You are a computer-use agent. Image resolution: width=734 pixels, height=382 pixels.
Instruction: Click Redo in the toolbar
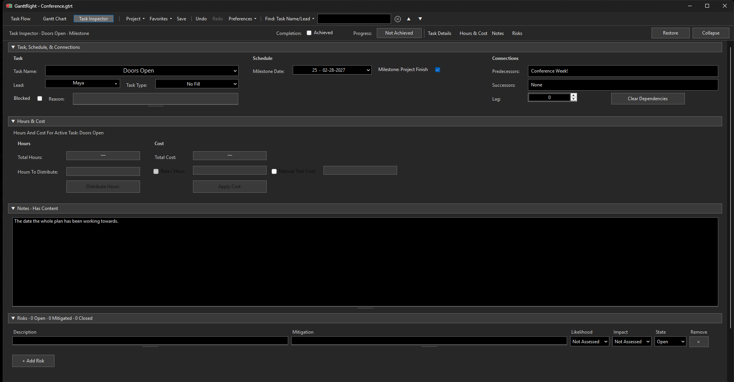click(x=218, y=19)
